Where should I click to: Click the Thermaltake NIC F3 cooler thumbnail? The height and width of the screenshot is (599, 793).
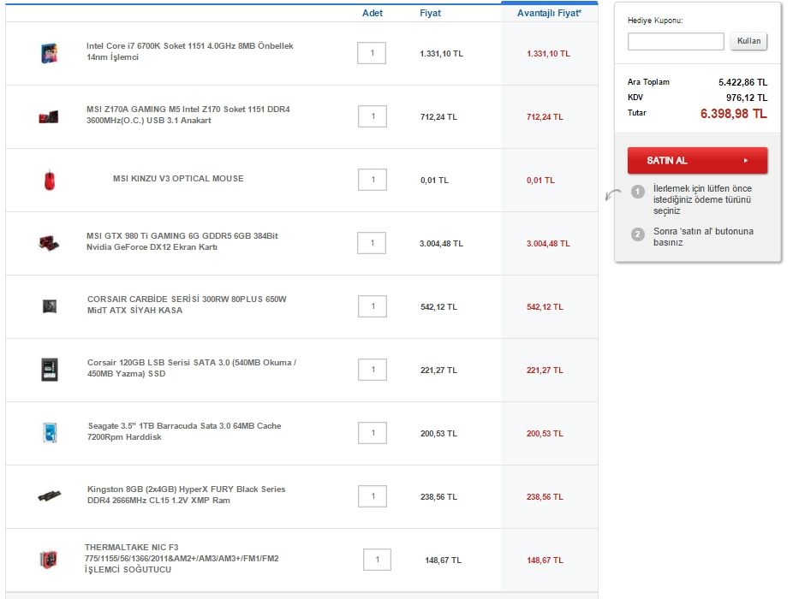[x=49, y=560]
